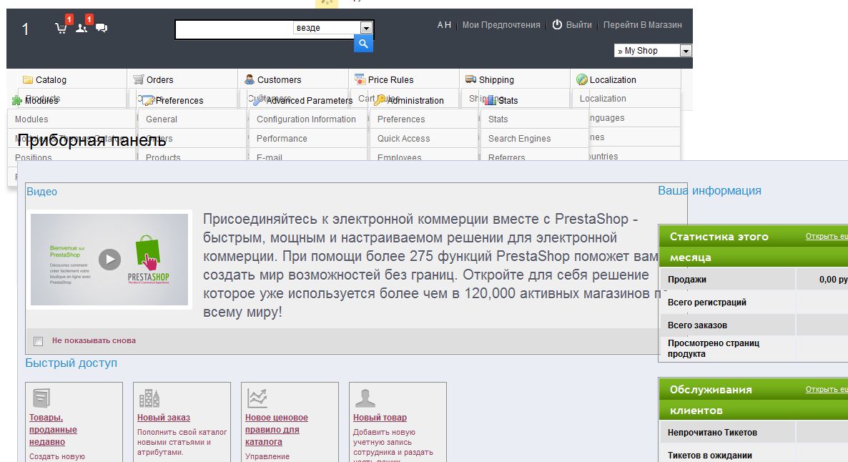Open the messages speech bubble icon
This screenshot has width=848, height=462.
tap(101, 28)
